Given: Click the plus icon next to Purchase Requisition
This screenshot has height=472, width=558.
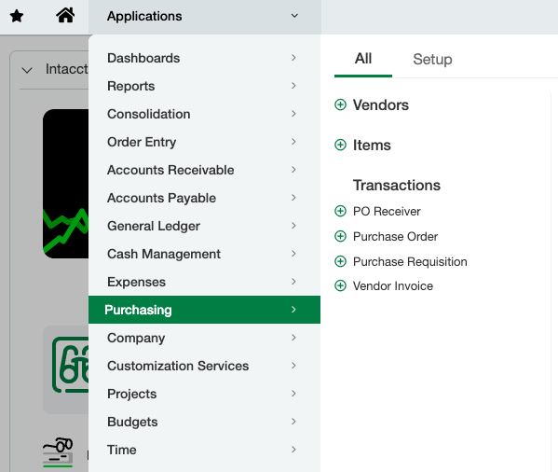Looking at the screenshot, I should [x=340, y=261].
